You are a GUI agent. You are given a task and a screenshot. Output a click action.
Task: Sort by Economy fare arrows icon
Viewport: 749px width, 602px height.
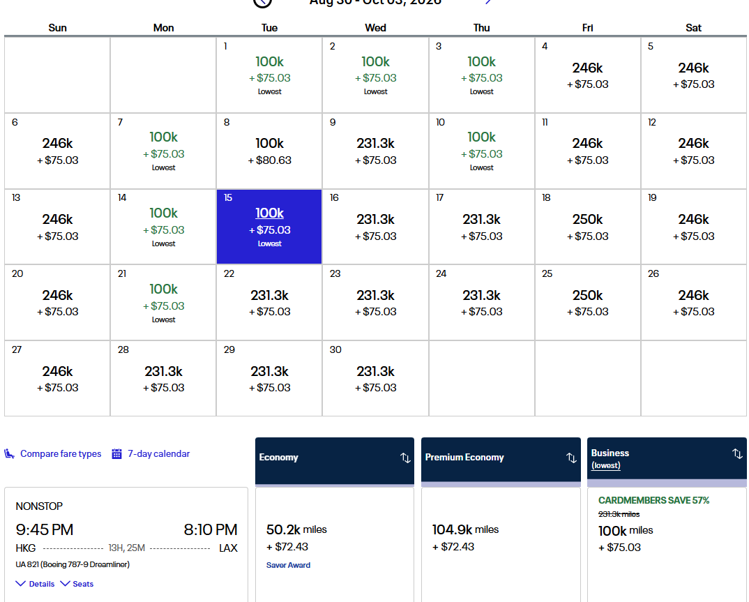(x=405, y=458)
